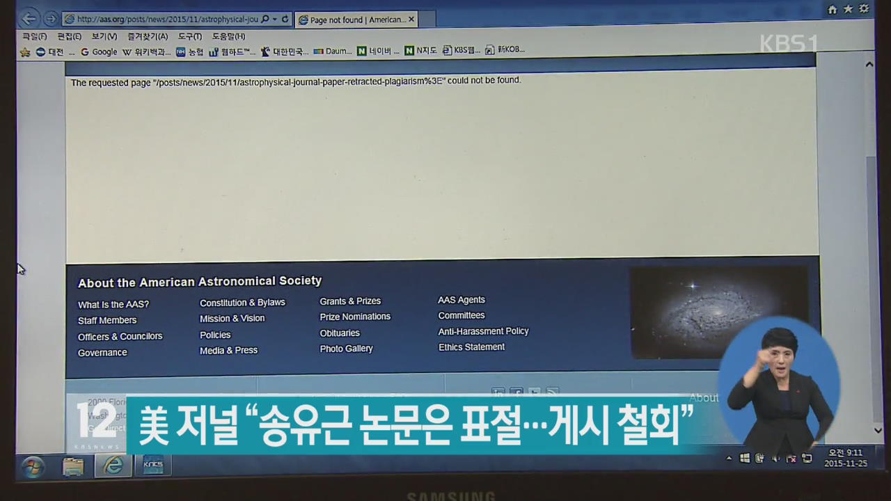Screen dimensions: 891x501
Task: Refresh the page with the reload icon
Action: [285, 19]
